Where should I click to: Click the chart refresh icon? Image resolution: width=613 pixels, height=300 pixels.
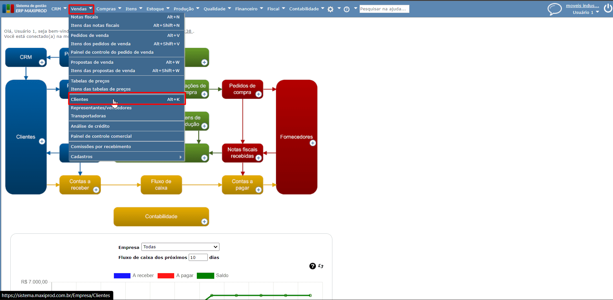[x=321, y=266]
